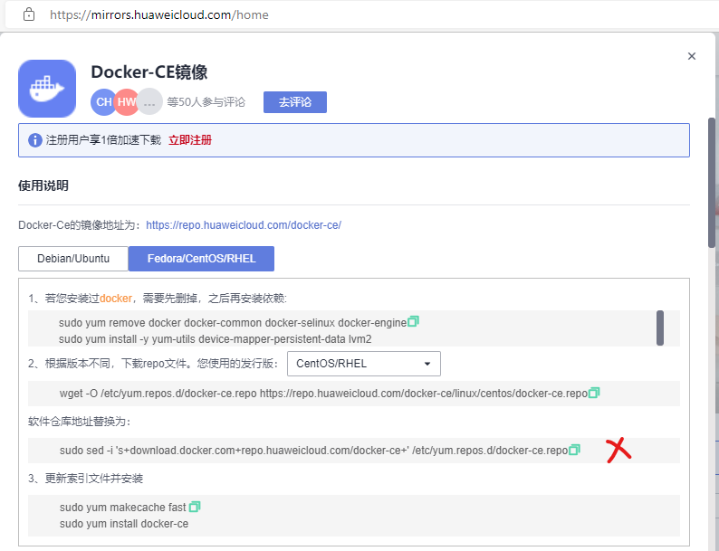Open the CentOS/RHEL distribution dropdown
The width and height of the screenshot is (719, 551).
364,364
